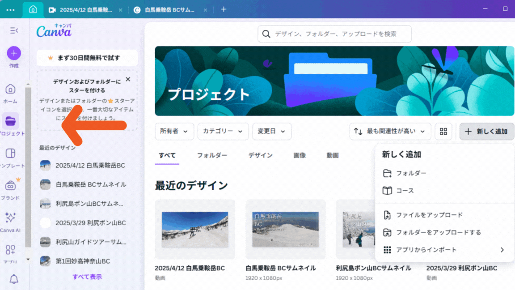
Task: Click the purple Create plus button
Action: click(x=13, y=53)
